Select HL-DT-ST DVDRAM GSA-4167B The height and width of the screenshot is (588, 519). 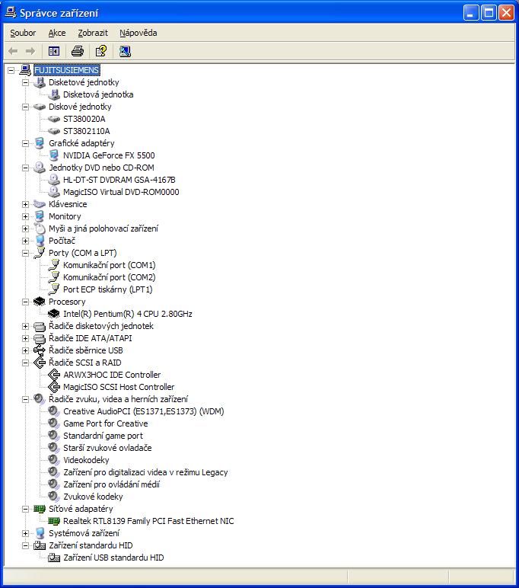pyautogui.click(x=119, y=180)
